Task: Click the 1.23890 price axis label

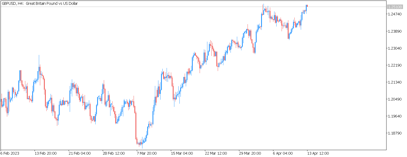Action: click(x=395, y=31)
